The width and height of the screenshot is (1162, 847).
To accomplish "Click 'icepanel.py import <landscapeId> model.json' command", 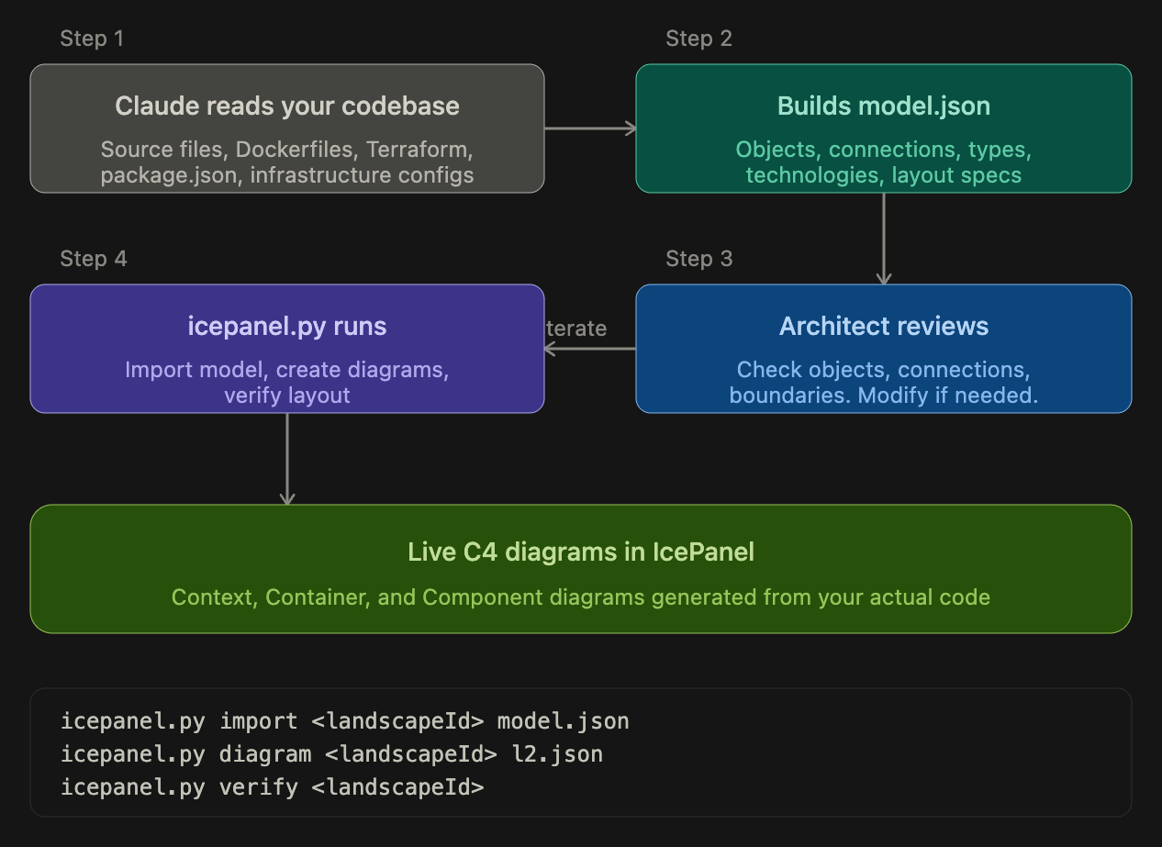I will [x=345, y=721].
